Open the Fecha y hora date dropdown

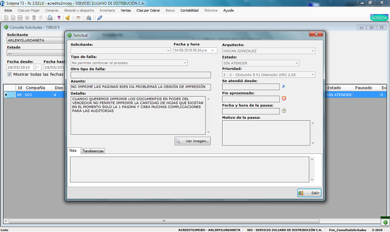point(213,50)
